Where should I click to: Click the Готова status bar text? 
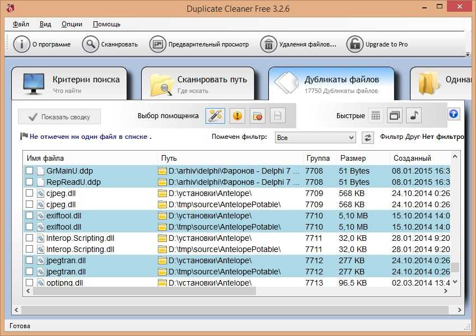20,326
